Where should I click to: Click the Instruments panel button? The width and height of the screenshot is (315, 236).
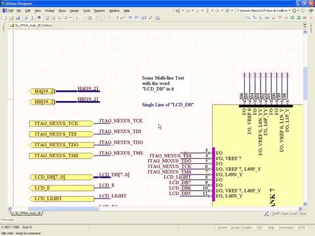pyautogui.click(x=287, y=227)
